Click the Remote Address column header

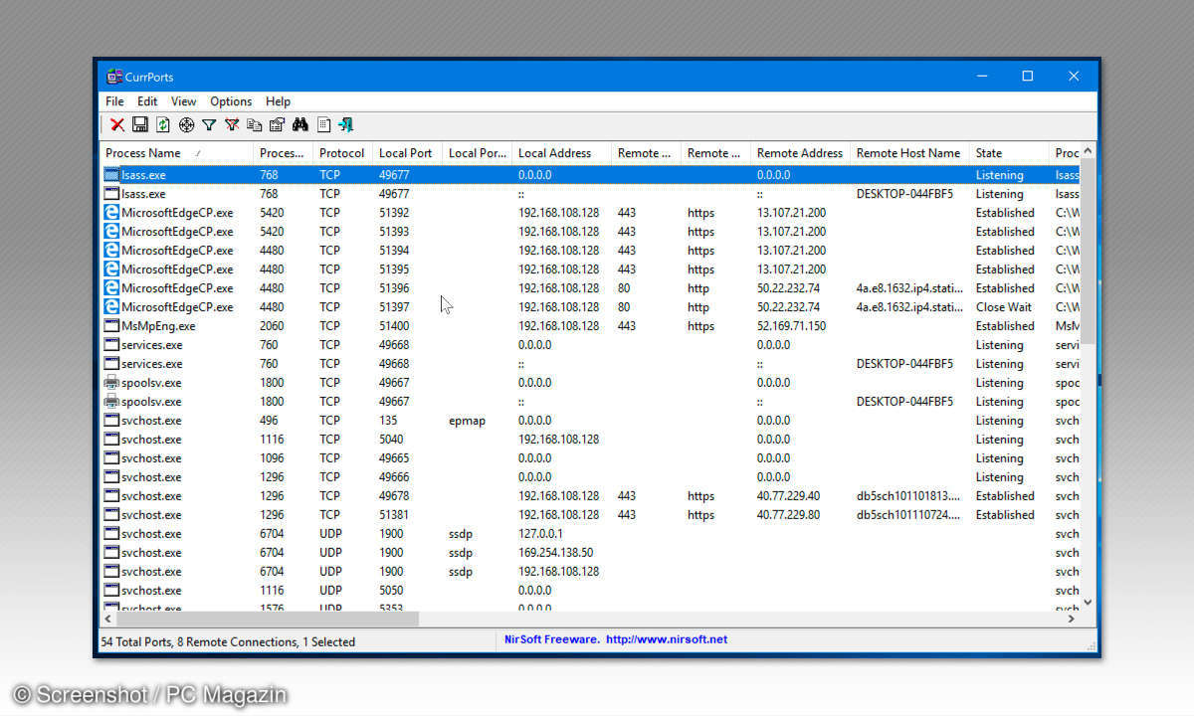[x=801, y=153]
